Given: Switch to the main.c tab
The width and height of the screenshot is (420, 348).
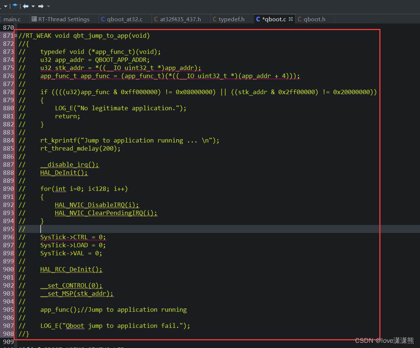Looking at the screenshot, I should coord(12,19).
